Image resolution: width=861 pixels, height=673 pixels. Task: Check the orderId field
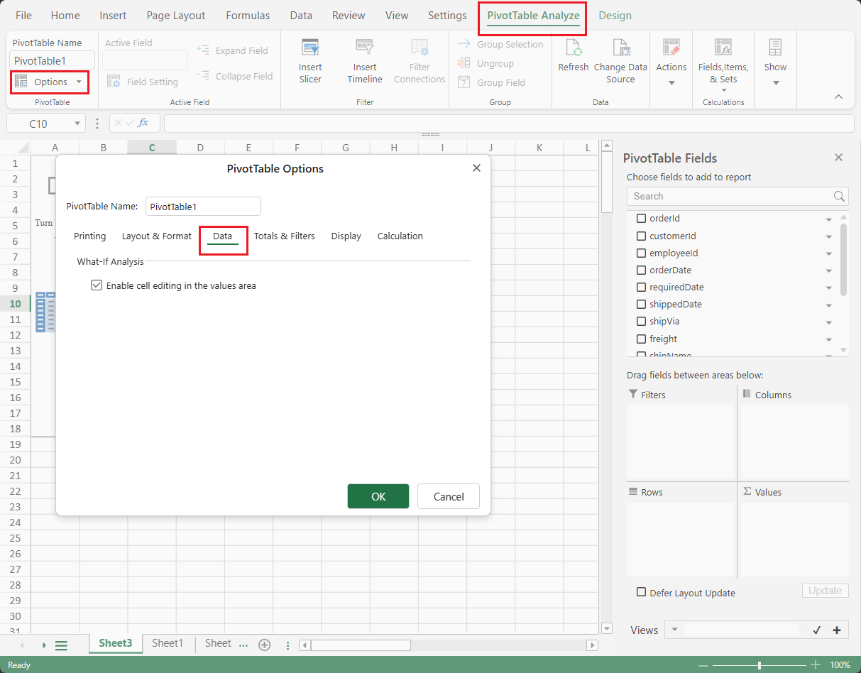point(642,219)
